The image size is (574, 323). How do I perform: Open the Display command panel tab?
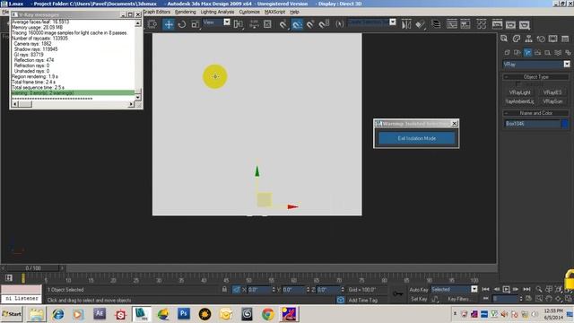coord(552,39)
